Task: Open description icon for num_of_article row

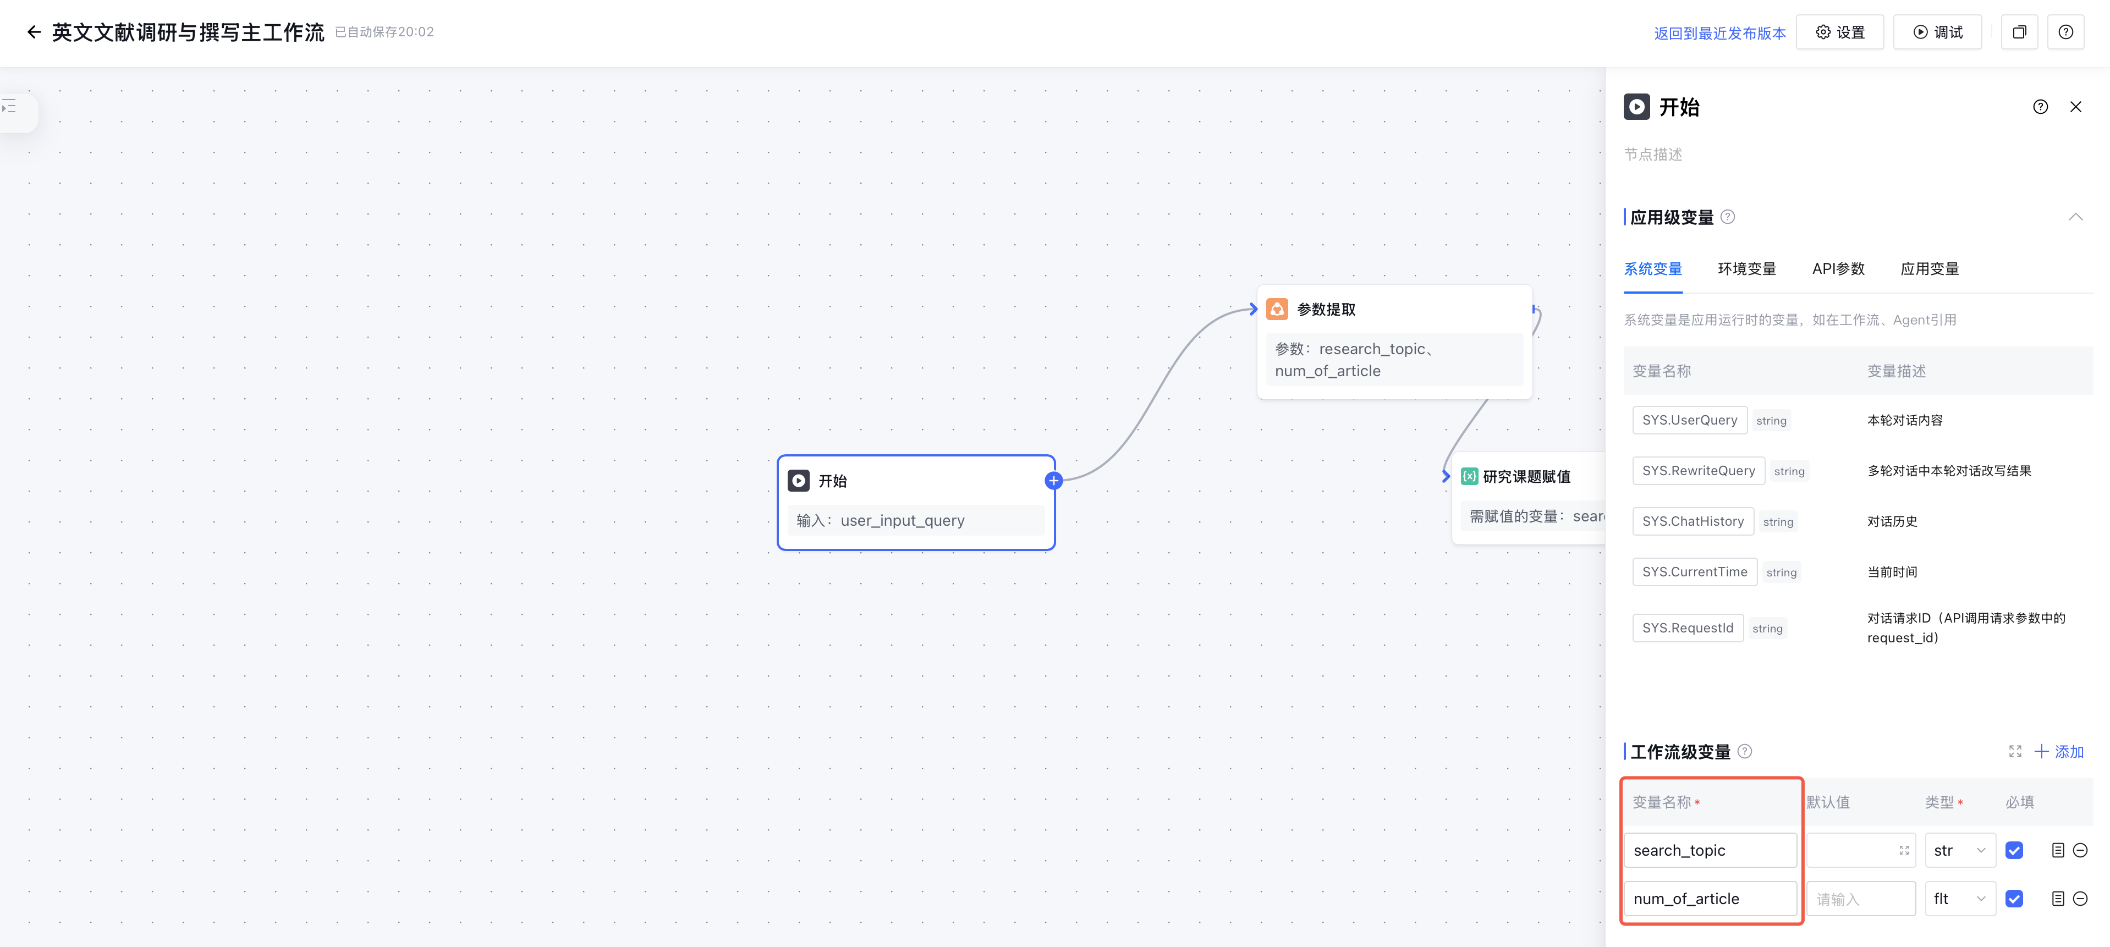Action: (2057, 899)
